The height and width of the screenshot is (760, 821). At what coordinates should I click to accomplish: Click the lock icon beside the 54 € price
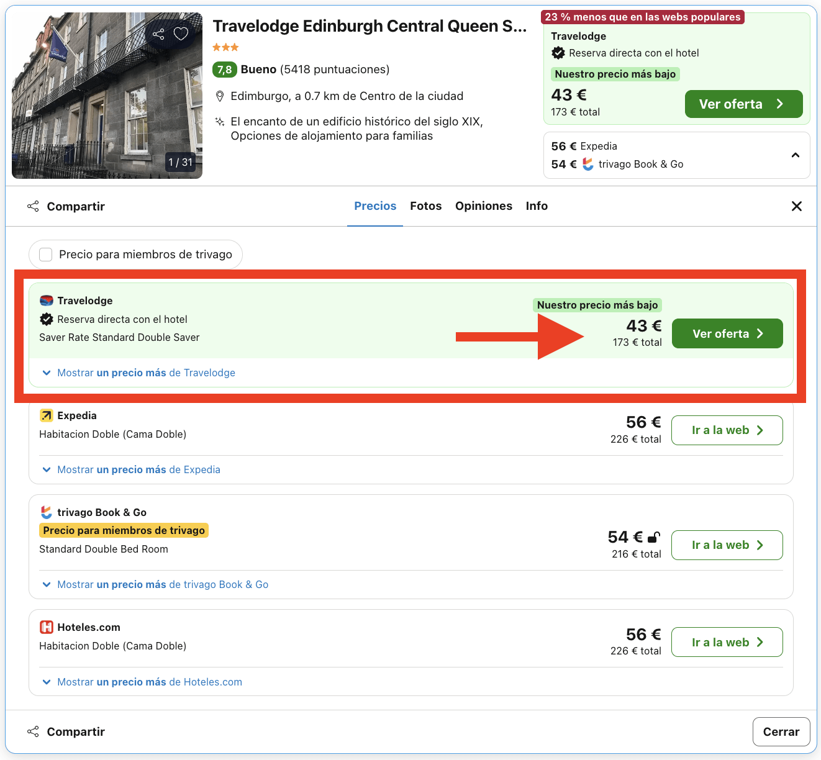pos(655,536)
